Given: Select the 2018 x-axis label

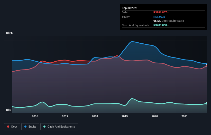Looking at the screenshot, I should coord(95,116).
